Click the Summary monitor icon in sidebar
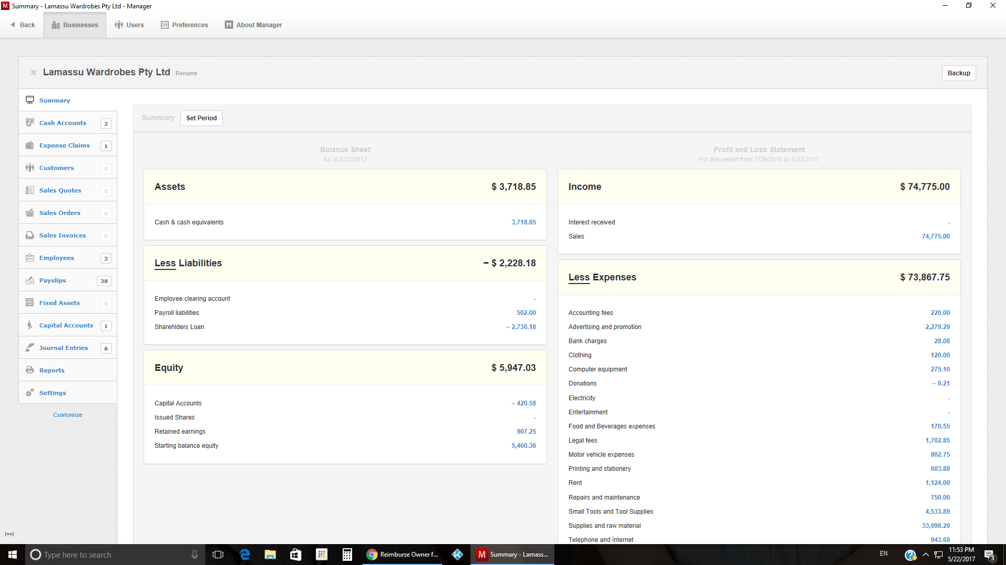The height and width of the screenshot is (565, 1006). coord(30,100)
